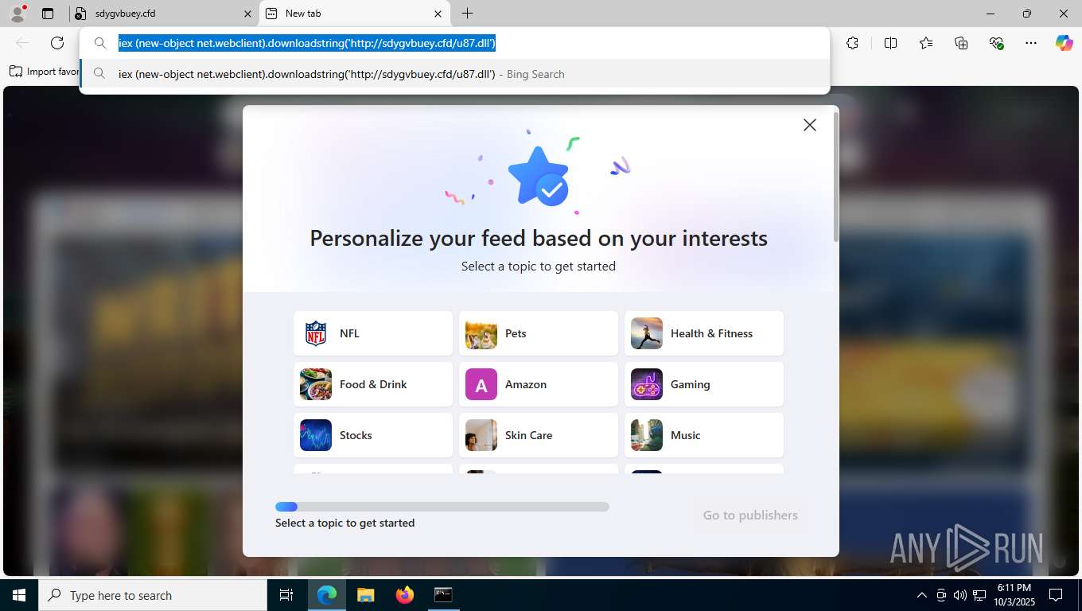Open the terminal taskbar icon
This screenshot has width=1082, height=611.
click(443, 595)
